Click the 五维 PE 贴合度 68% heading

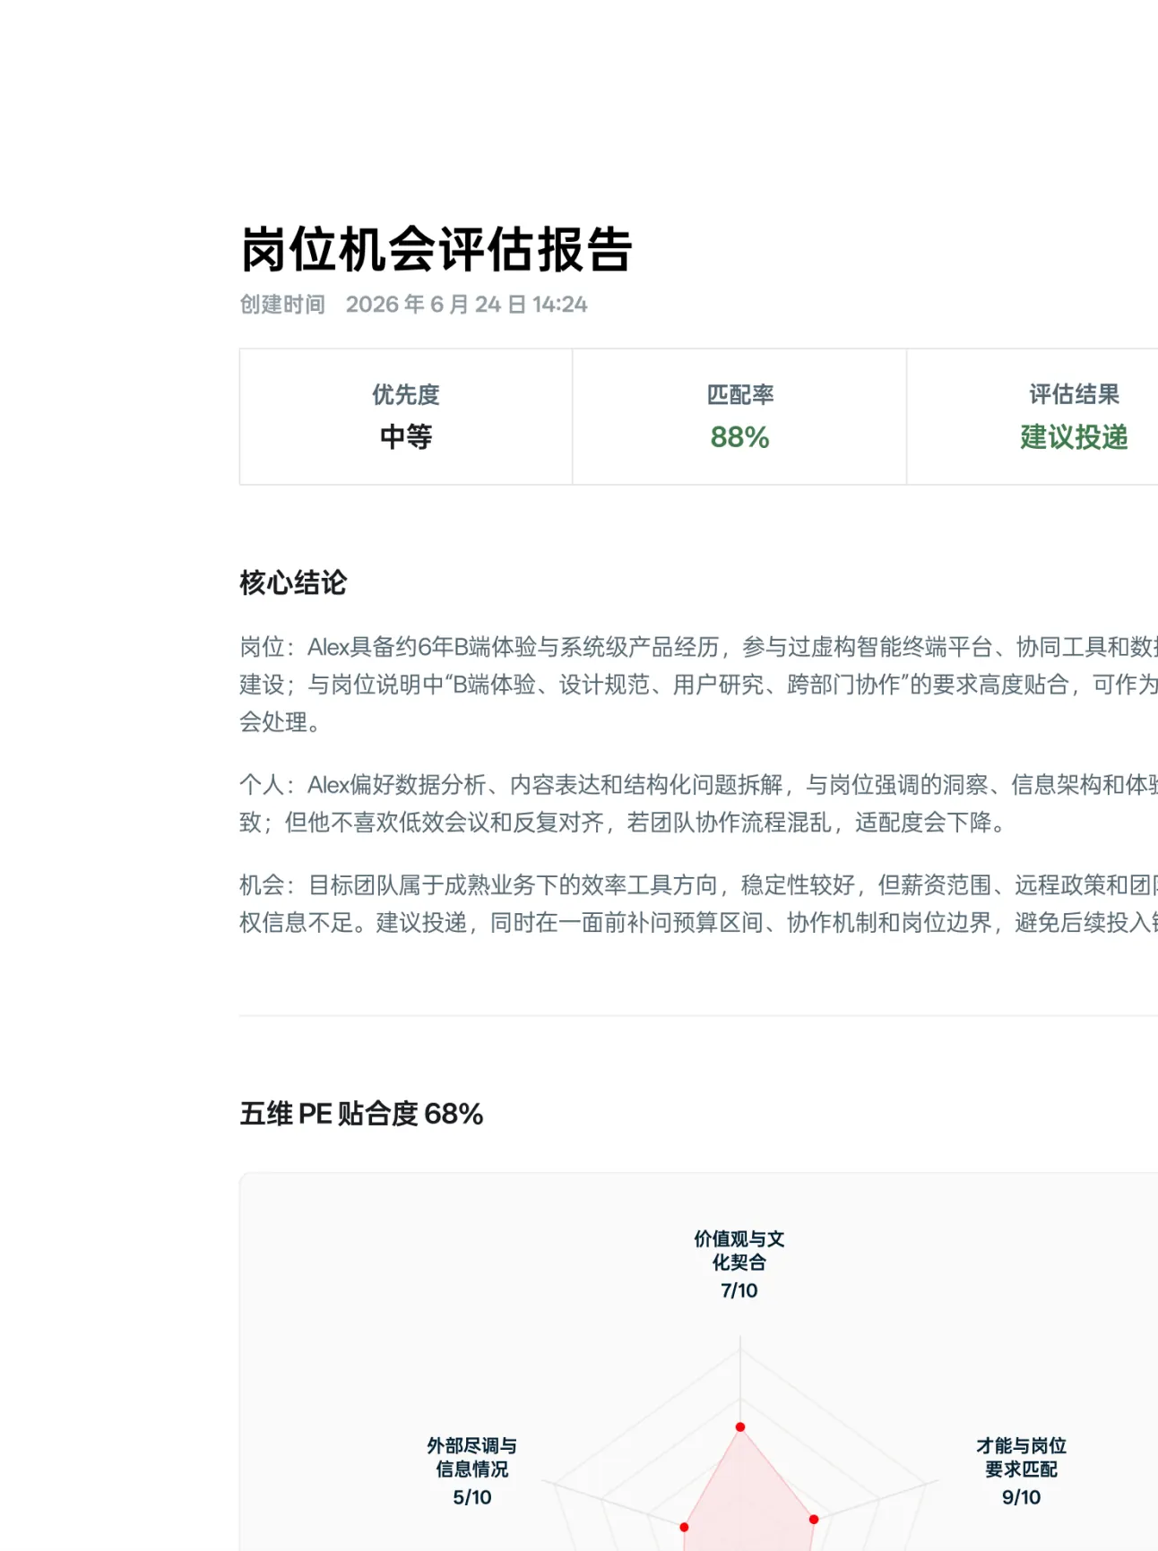pyautogui.click(x=361, y=1114)
